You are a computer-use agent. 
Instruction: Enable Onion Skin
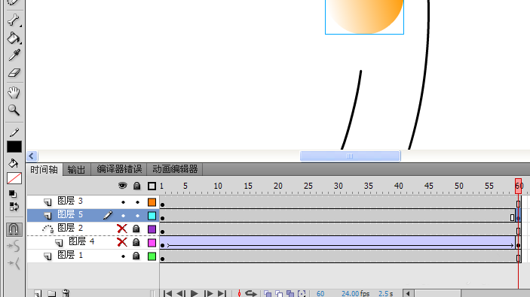(268, 294)
